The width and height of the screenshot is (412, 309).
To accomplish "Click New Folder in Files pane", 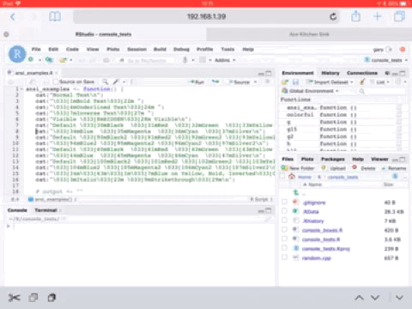I will (x=298, y=168).
